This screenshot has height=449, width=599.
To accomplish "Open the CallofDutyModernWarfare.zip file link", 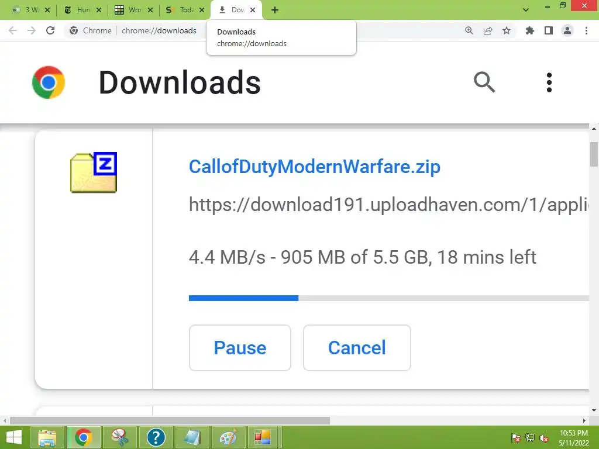I will (314, 167).
